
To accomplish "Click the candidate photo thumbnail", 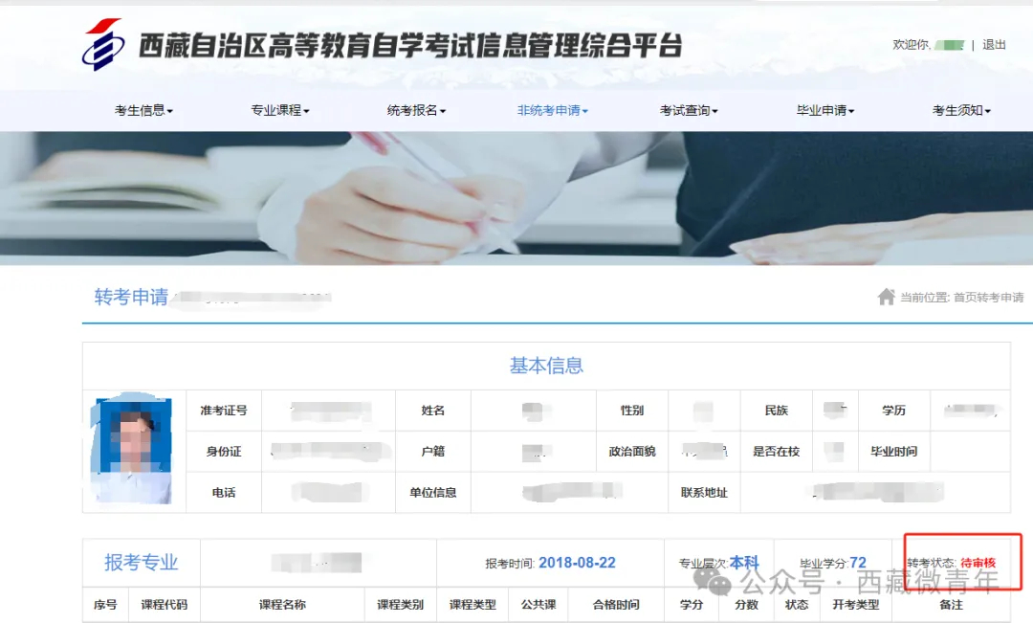I will click(134, 451).
